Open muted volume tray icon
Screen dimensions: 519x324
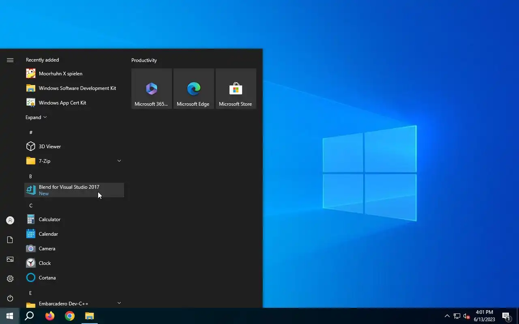point(466,316)
